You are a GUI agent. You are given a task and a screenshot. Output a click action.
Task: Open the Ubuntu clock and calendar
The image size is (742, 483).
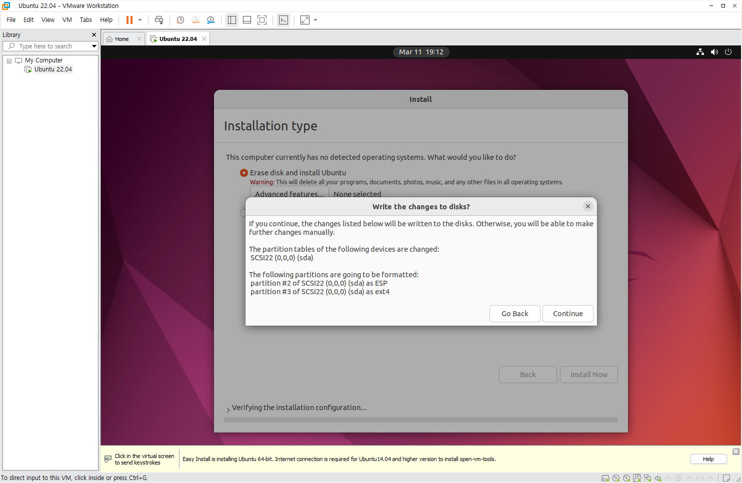(x=421, y=52)
